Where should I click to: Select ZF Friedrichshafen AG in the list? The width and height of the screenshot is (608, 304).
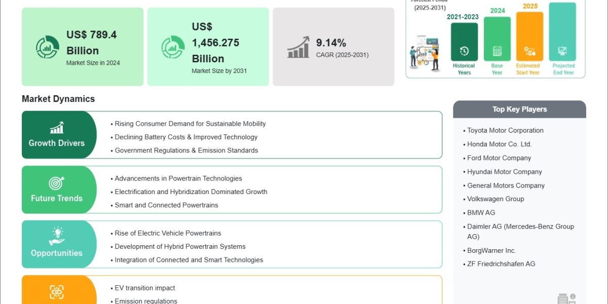(501, 263)
